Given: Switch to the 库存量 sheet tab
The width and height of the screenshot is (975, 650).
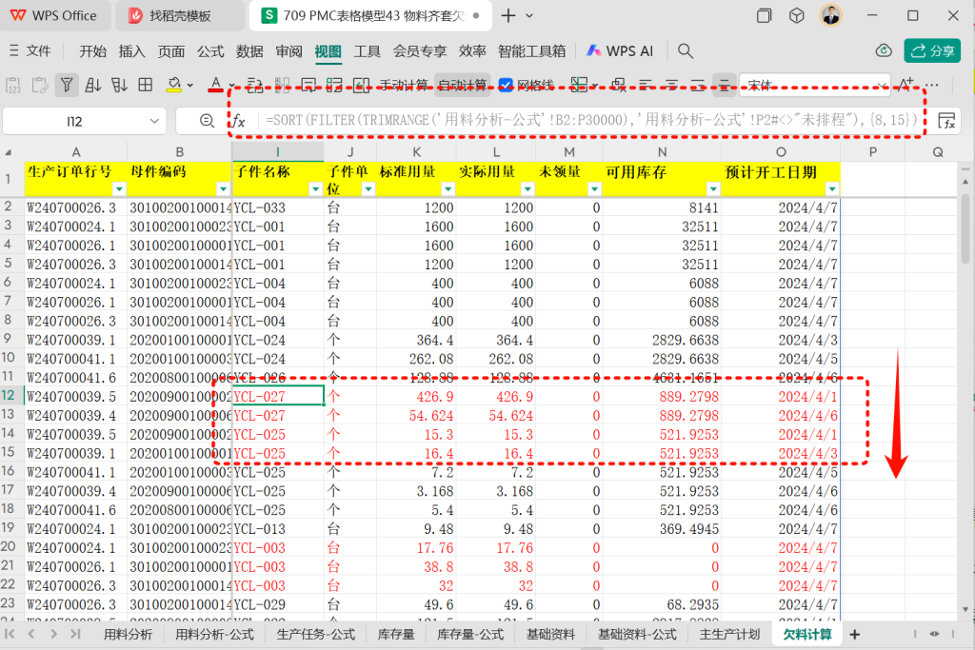Looking at the screenshot, I should coord(396,635).
